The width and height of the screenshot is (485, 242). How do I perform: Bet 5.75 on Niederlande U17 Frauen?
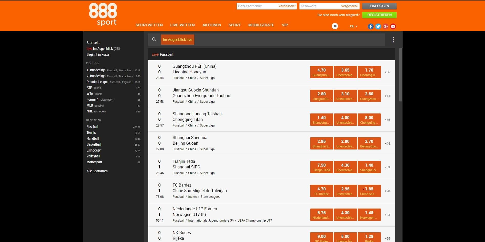tap(321, 215)
